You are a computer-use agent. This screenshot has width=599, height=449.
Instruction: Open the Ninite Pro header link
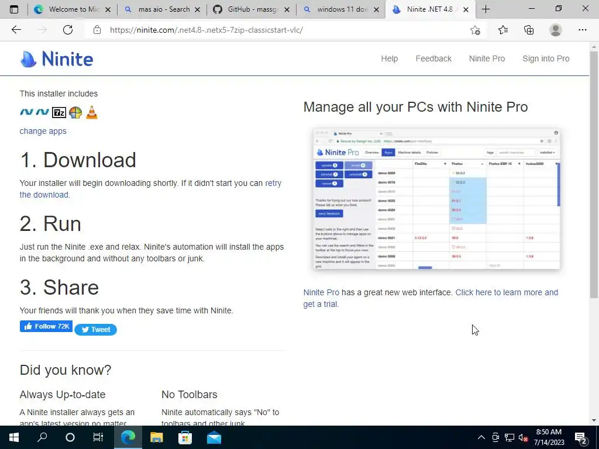pyautogui.click(x=487, y=59)
